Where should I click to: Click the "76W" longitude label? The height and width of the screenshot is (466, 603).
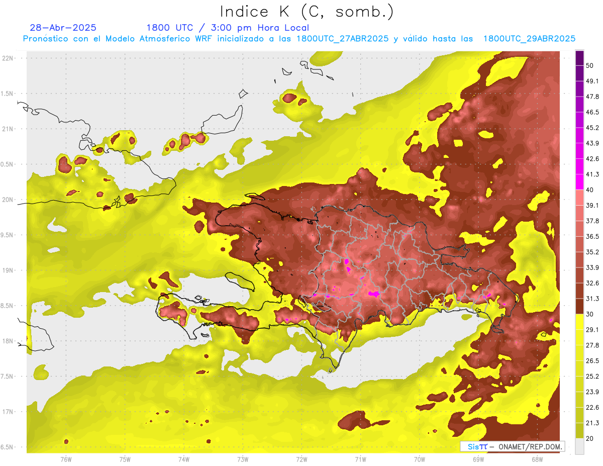pos(66,459)
